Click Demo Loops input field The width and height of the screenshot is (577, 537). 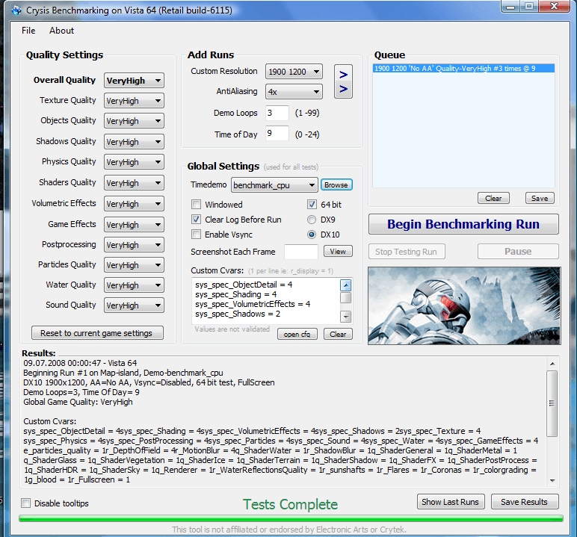(x=277, y=113)
